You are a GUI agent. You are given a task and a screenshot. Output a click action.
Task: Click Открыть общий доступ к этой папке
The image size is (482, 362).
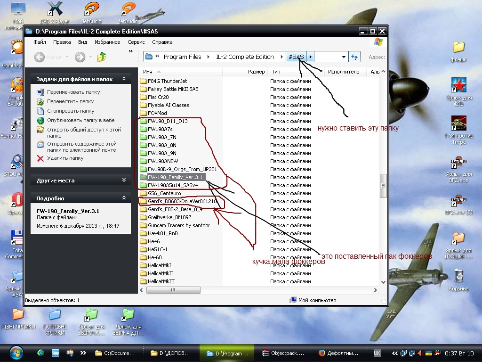point(84,132)
